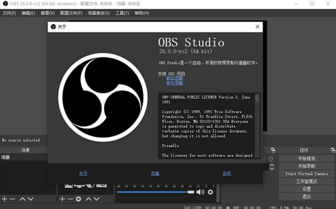Click the No source selected label
The image size is (336, 209).
[21, 140]
